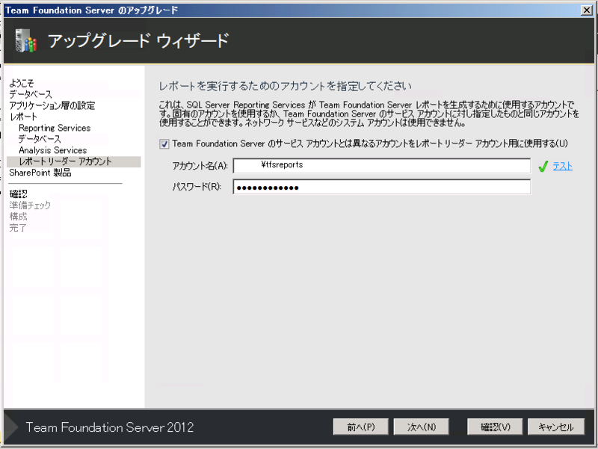Image resolution: width=598 pixels, height=449 pixels.
Task: Select SharePoint 製品 step
Action: tap(40, 173)
